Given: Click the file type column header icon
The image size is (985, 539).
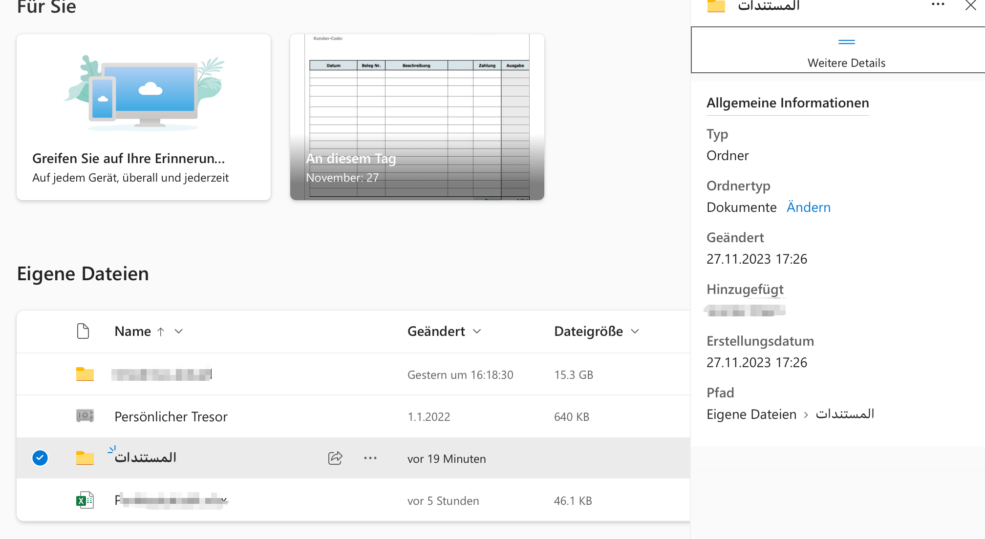Looking at the screenshot, I should (x=83, y=331).
